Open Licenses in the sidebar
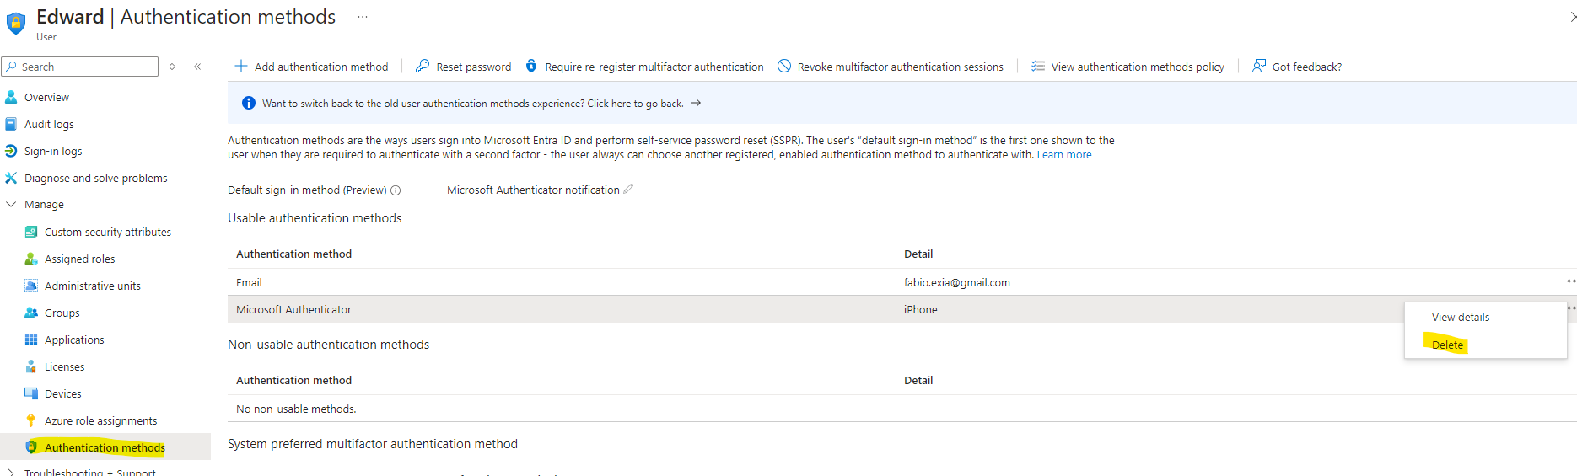Image resolution: width=1577 pixels, height=476 pixels. [65, 367]
